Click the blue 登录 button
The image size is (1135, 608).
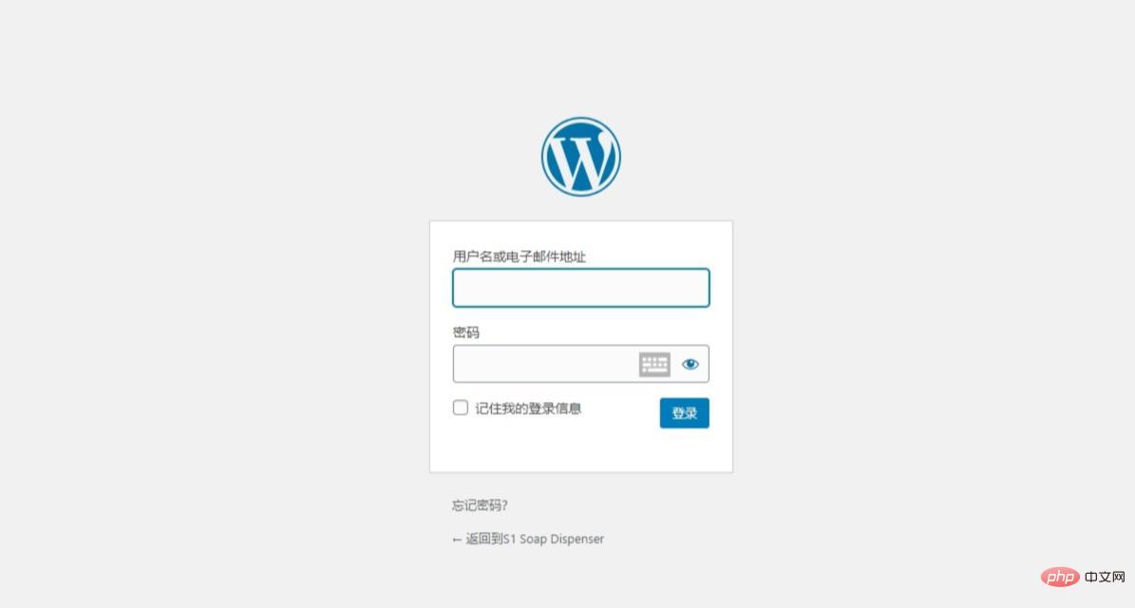684,412
